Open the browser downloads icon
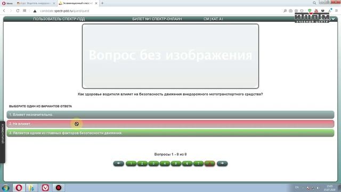 click(x=330, y=11)
